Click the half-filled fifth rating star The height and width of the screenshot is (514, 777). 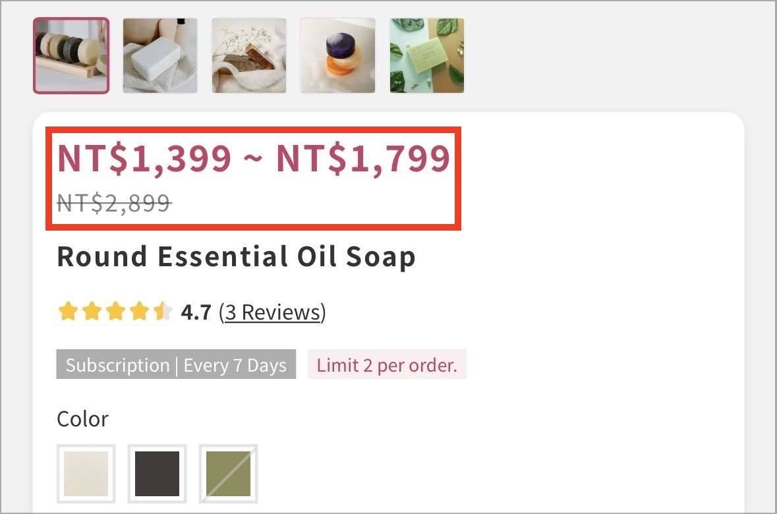(163, 312)
